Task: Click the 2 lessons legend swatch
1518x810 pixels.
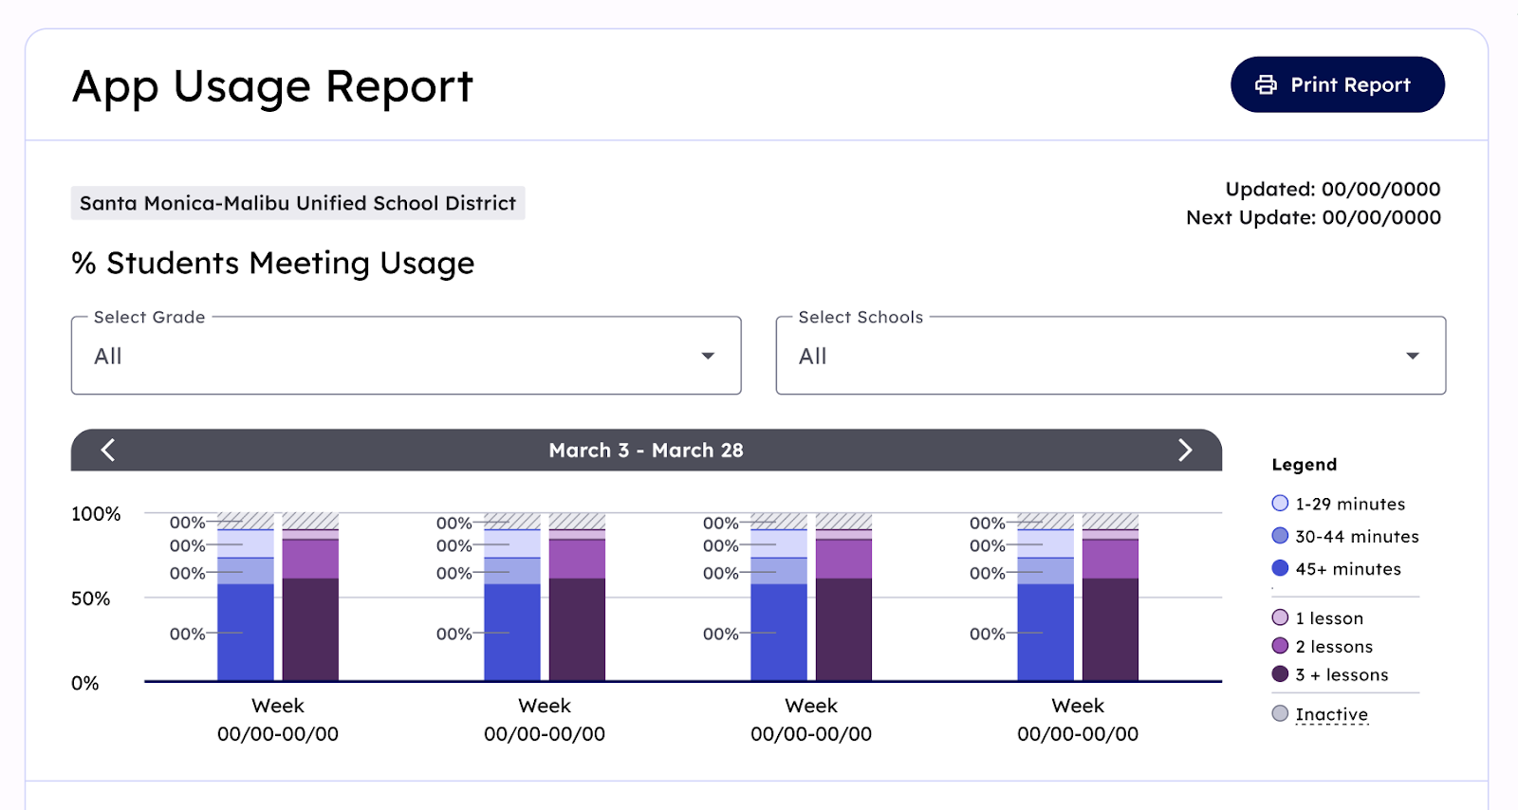Action: (1280, 646)
